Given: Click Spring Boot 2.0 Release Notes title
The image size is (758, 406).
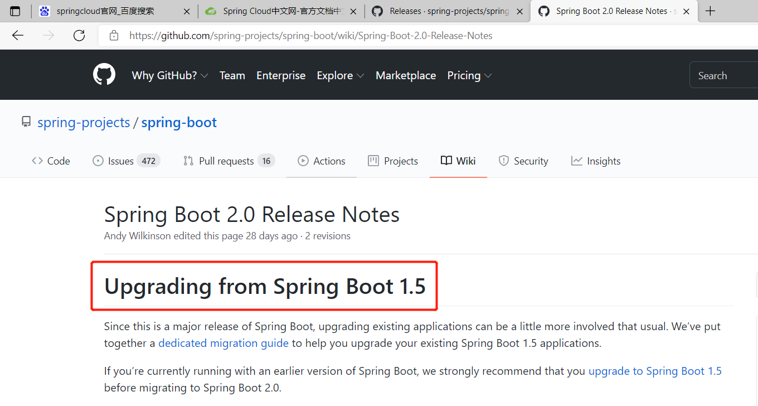Looking at the screenshot, I should coord(252,215).
